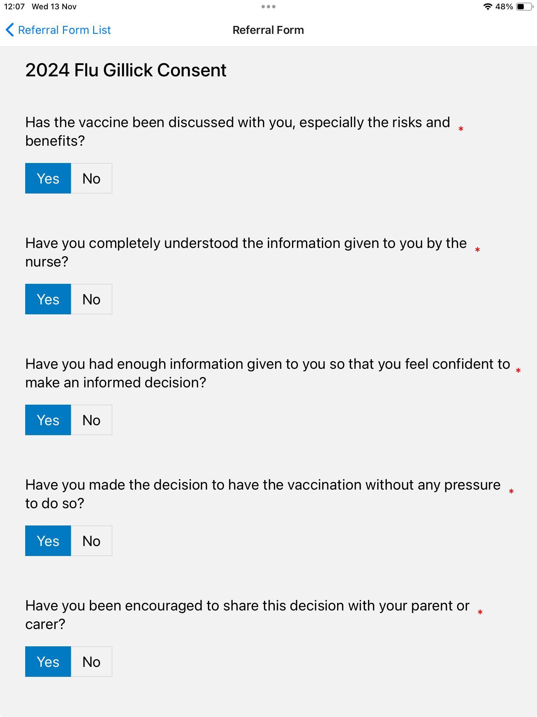The height and width of the screenshot is (717, 537).
Task: Tap the three-dot multitasking icon
Action: 268,7
